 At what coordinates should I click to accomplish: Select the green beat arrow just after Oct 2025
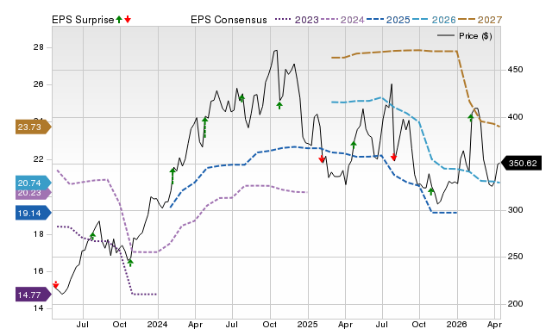click(x=431, y=191)
